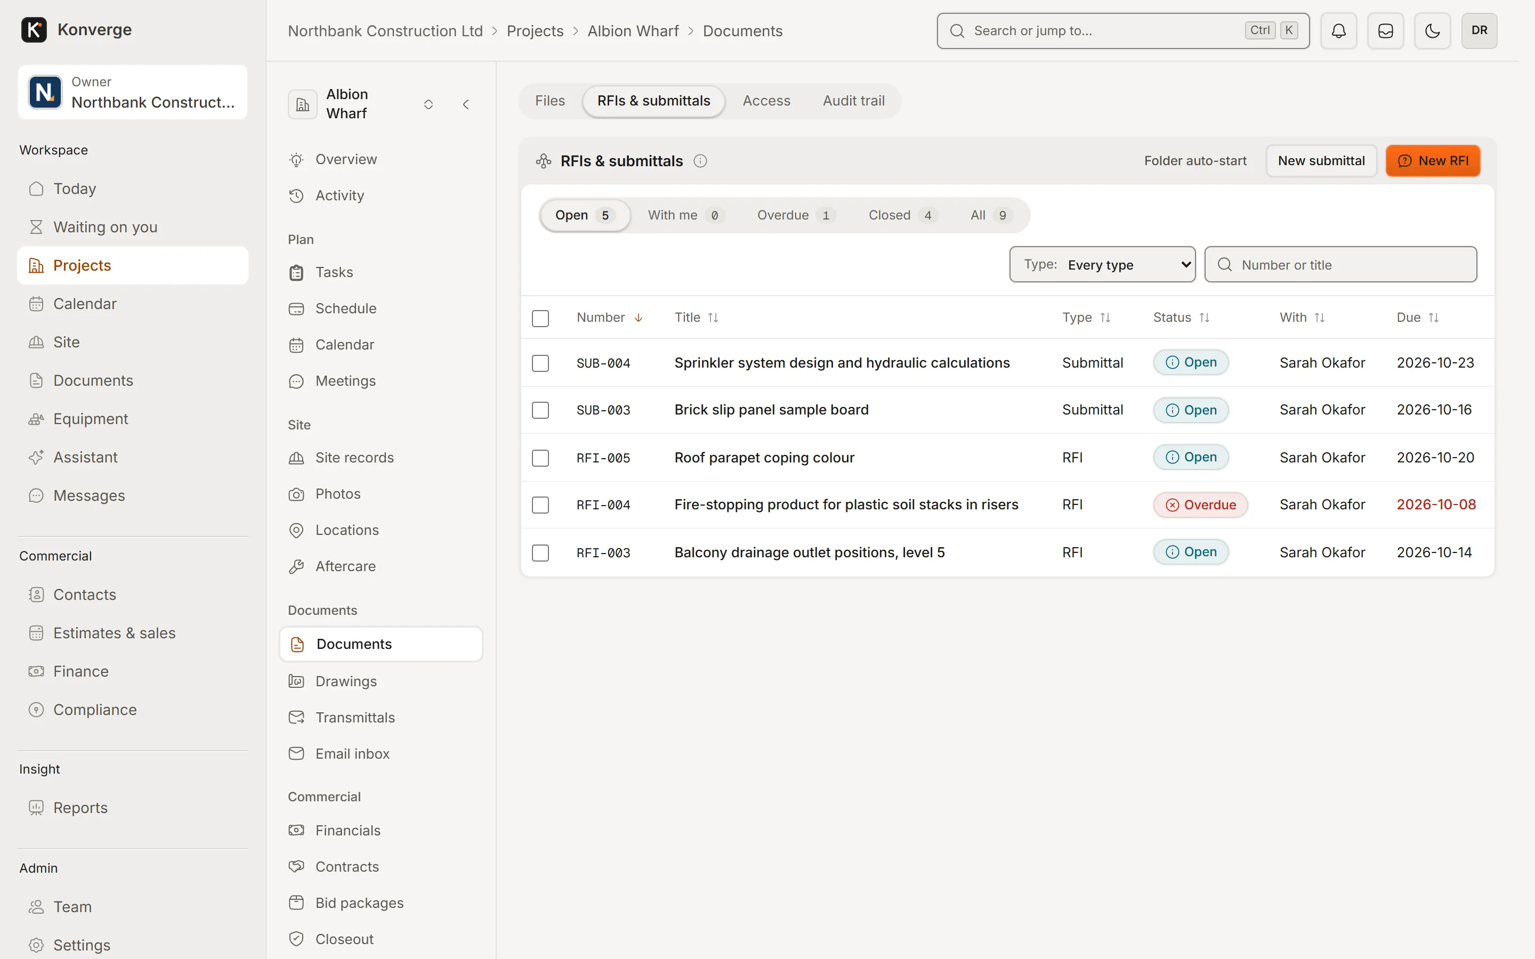1535x959 pixels.
Task: Sort table by Status column
Action: [x=1181, y=318]
